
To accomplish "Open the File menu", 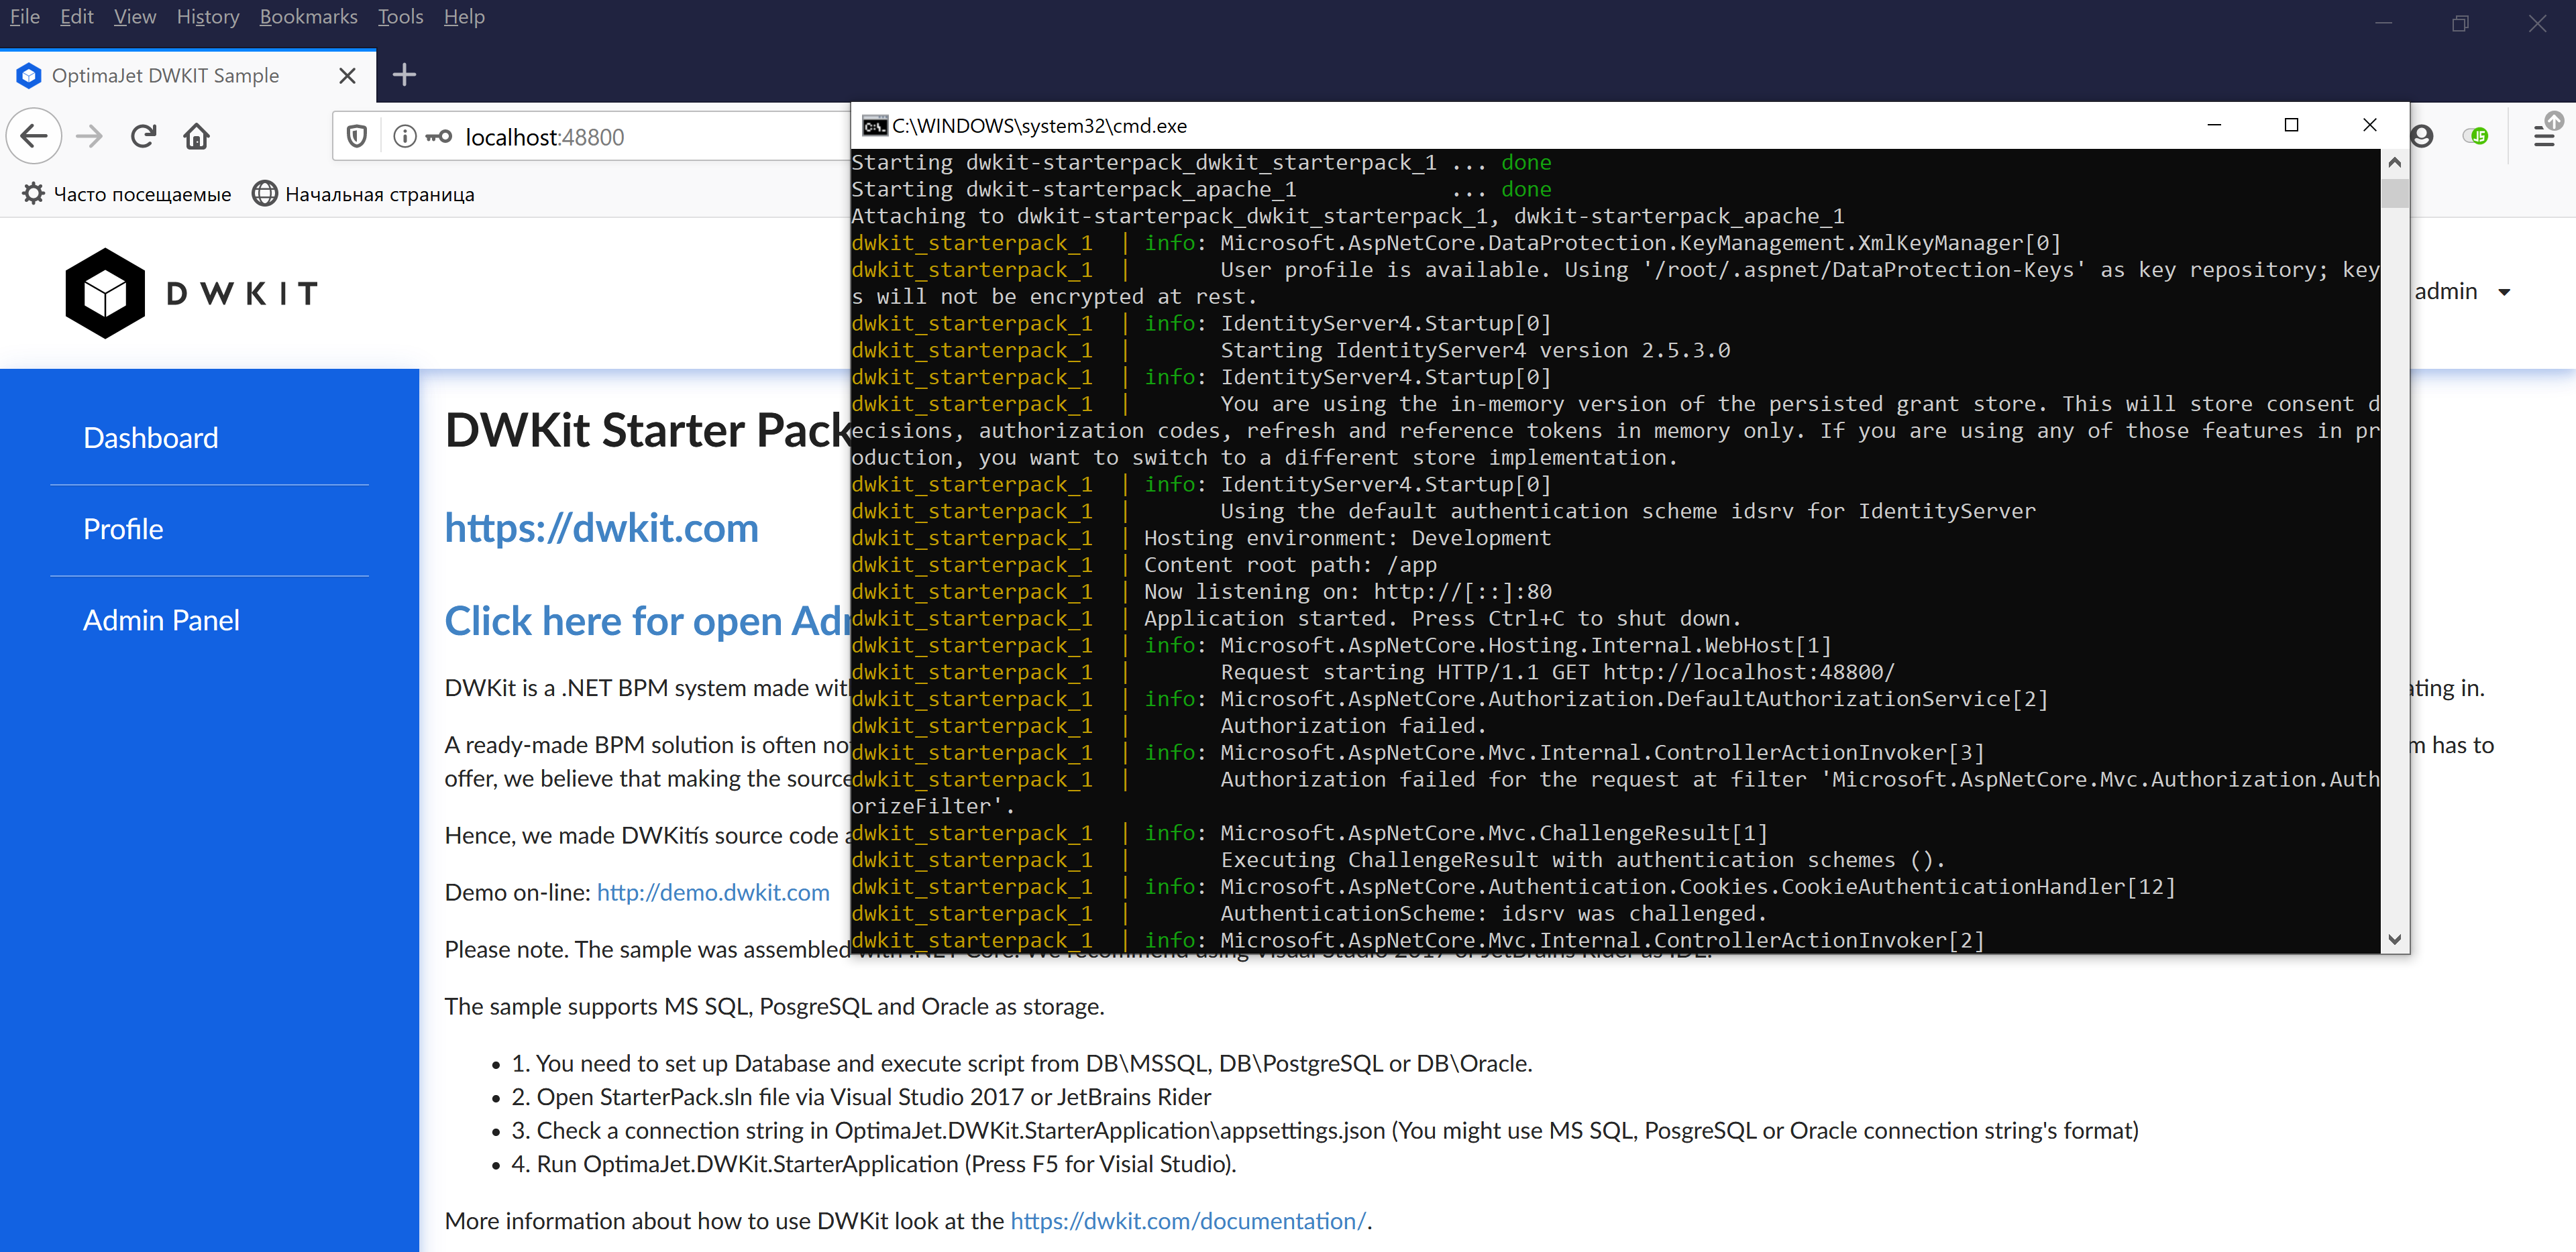I will (x=24, y=17).
